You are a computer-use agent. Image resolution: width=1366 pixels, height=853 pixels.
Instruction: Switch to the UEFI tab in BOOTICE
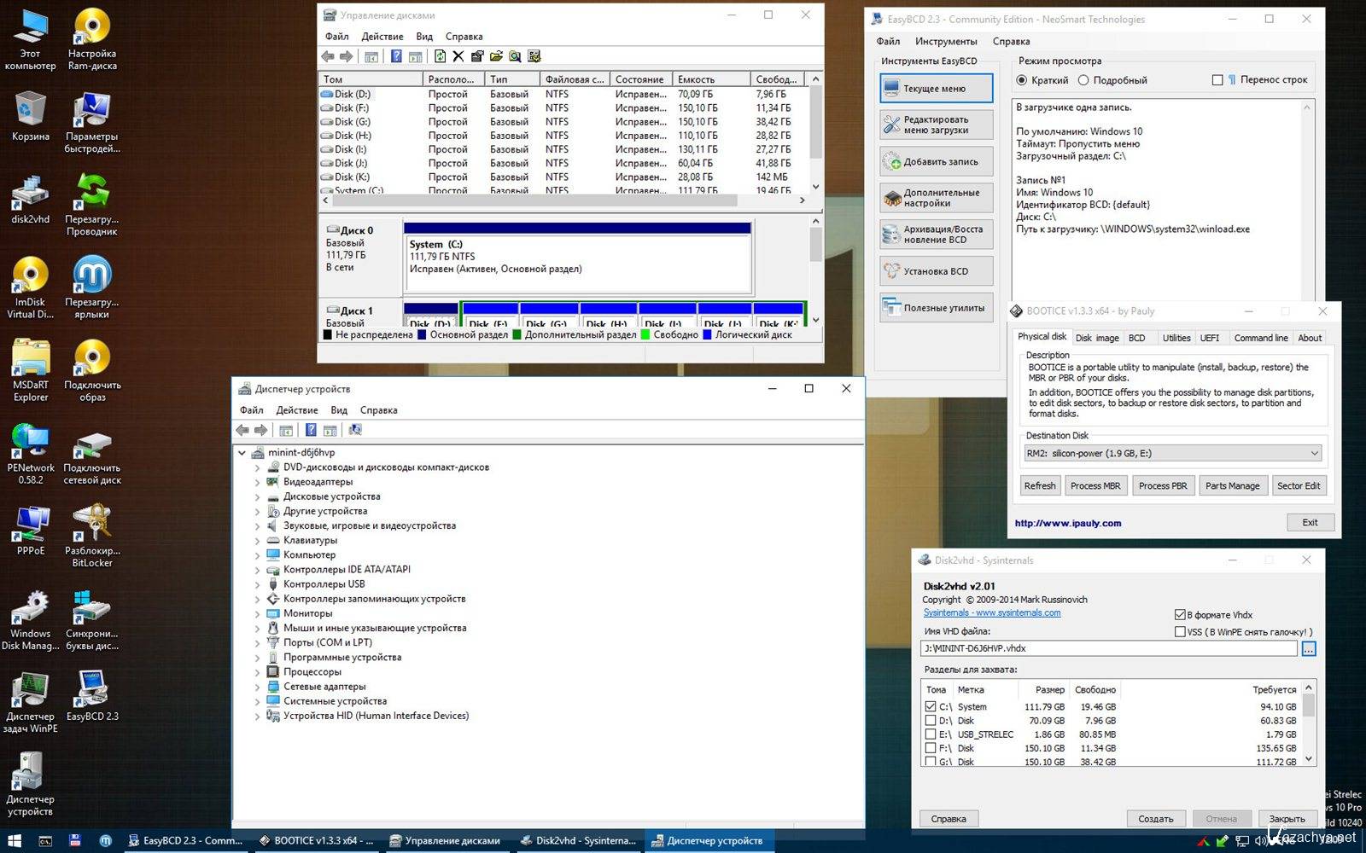coord(1209,338)
